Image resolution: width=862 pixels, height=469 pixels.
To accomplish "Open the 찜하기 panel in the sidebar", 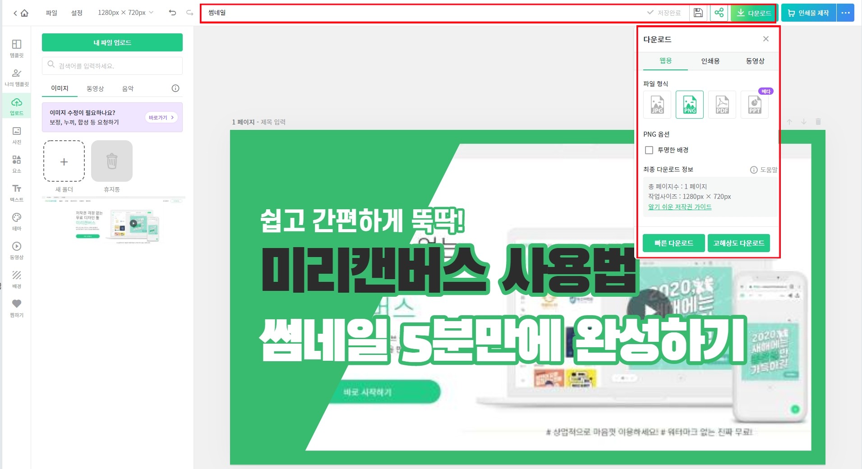I will point(16,308).
